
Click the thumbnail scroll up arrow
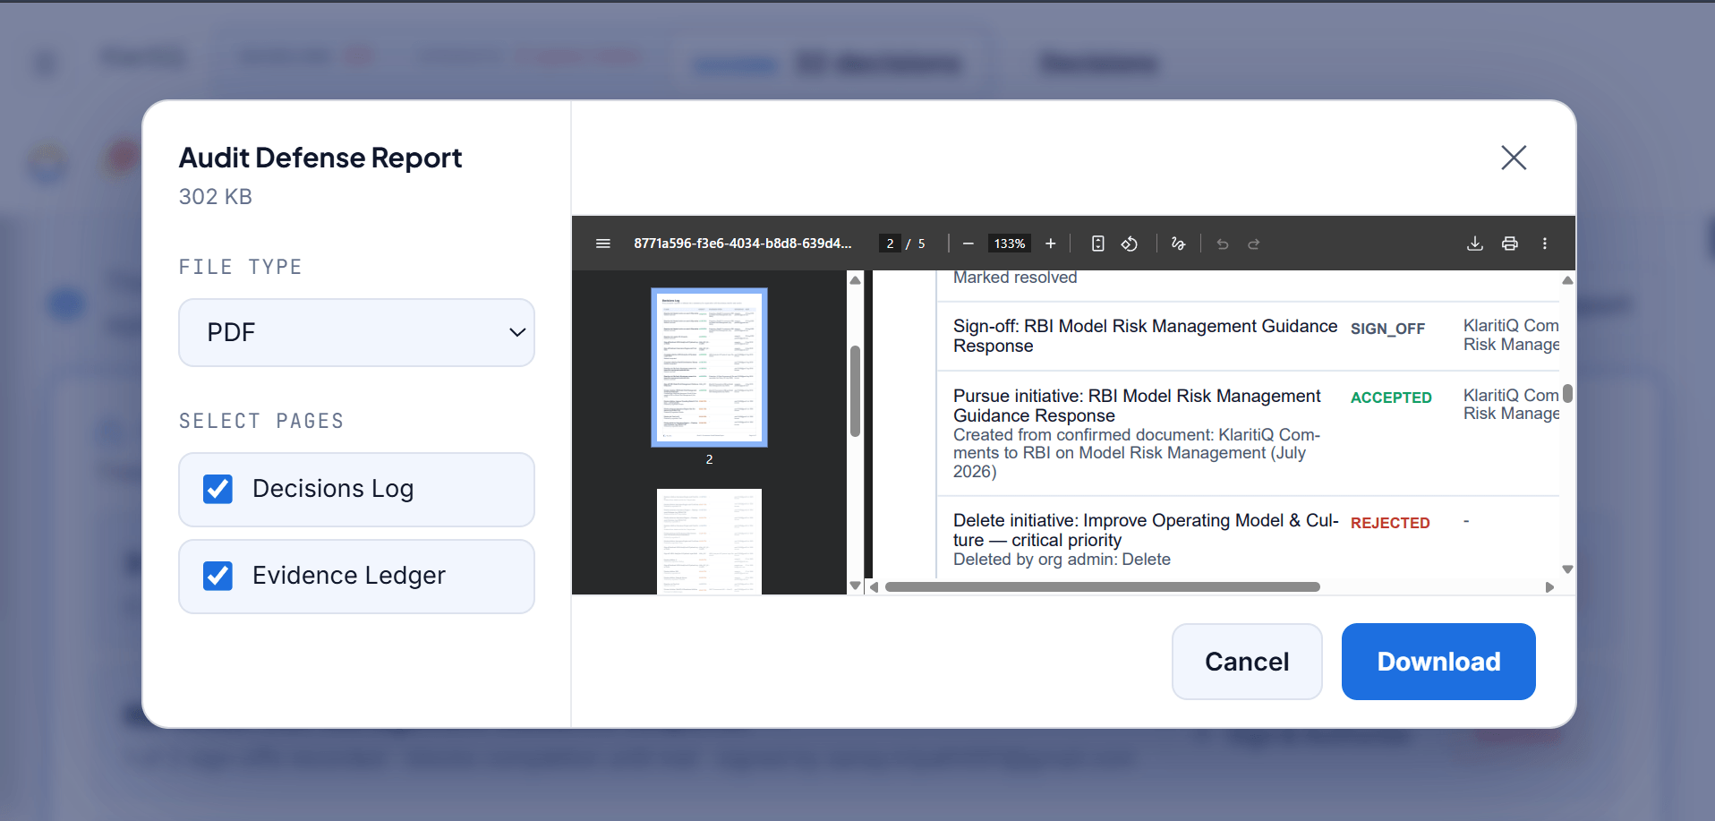pyautogui.click(x=855, y=280)
